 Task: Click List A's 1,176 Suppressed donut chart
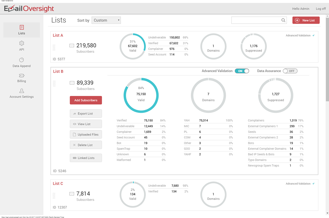[x=254, y=46]
